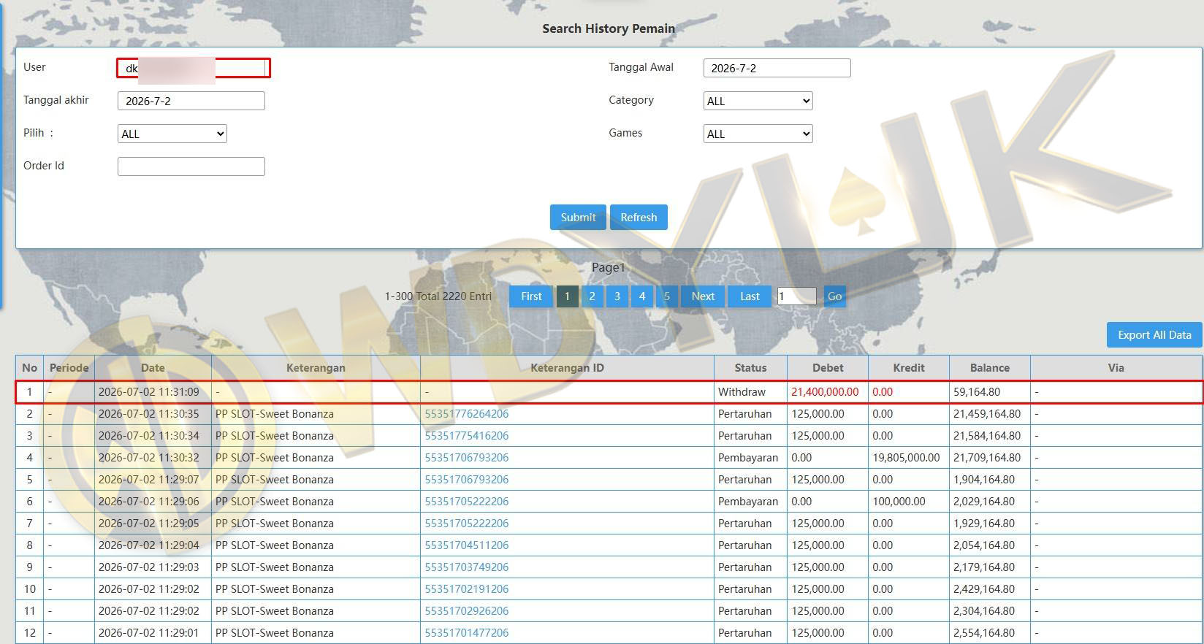
Task: Click the Go pagination button
Action: 834,296
